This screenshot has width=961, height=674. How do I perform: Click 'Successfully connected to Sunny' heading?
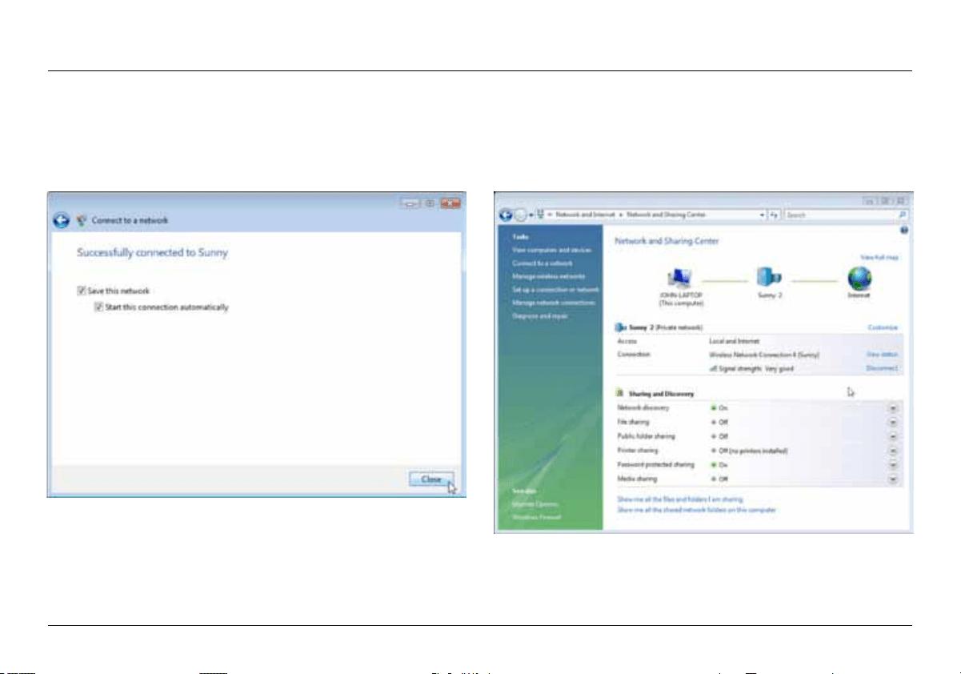point(152,252)
